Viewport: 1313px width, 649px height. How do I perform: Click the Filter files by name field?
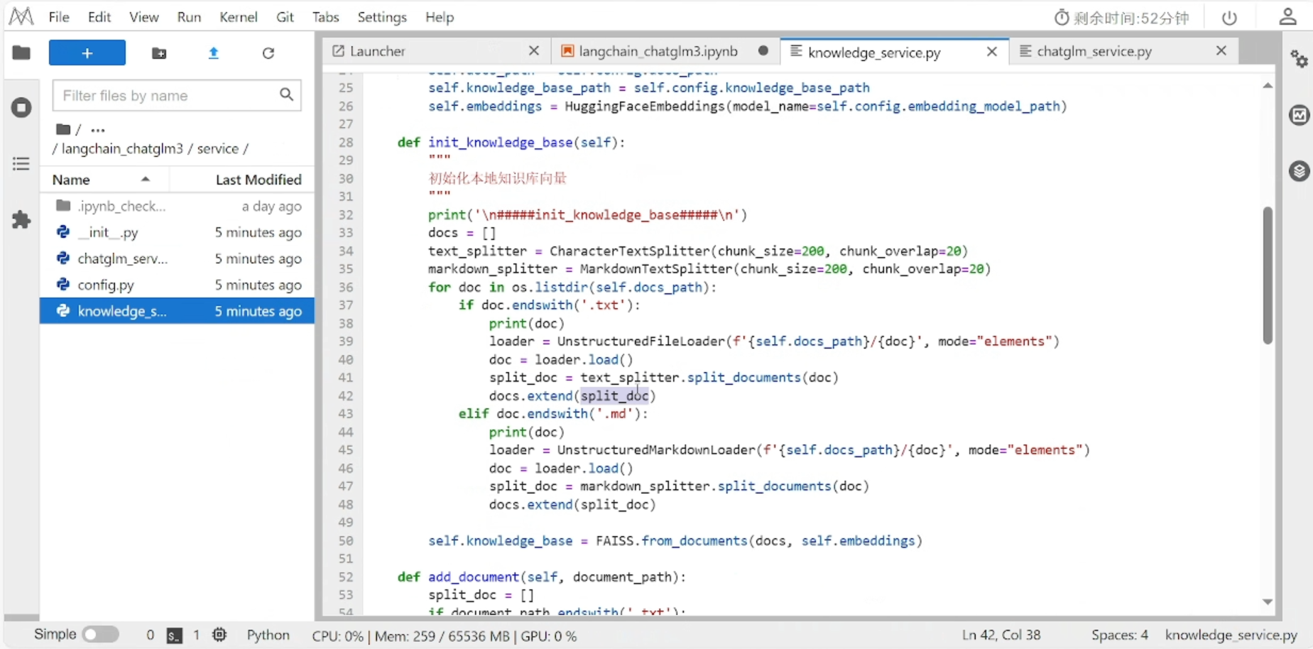(x=167, y=95)
